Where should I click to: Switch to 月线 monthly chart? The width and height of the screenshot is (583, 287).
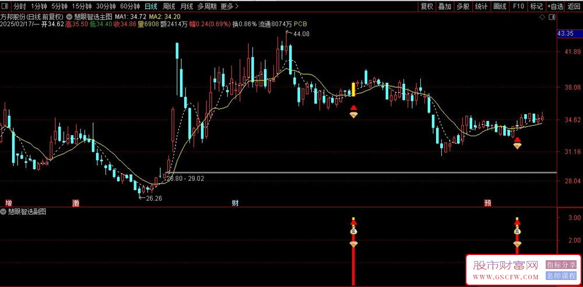[x=187, y=6]
